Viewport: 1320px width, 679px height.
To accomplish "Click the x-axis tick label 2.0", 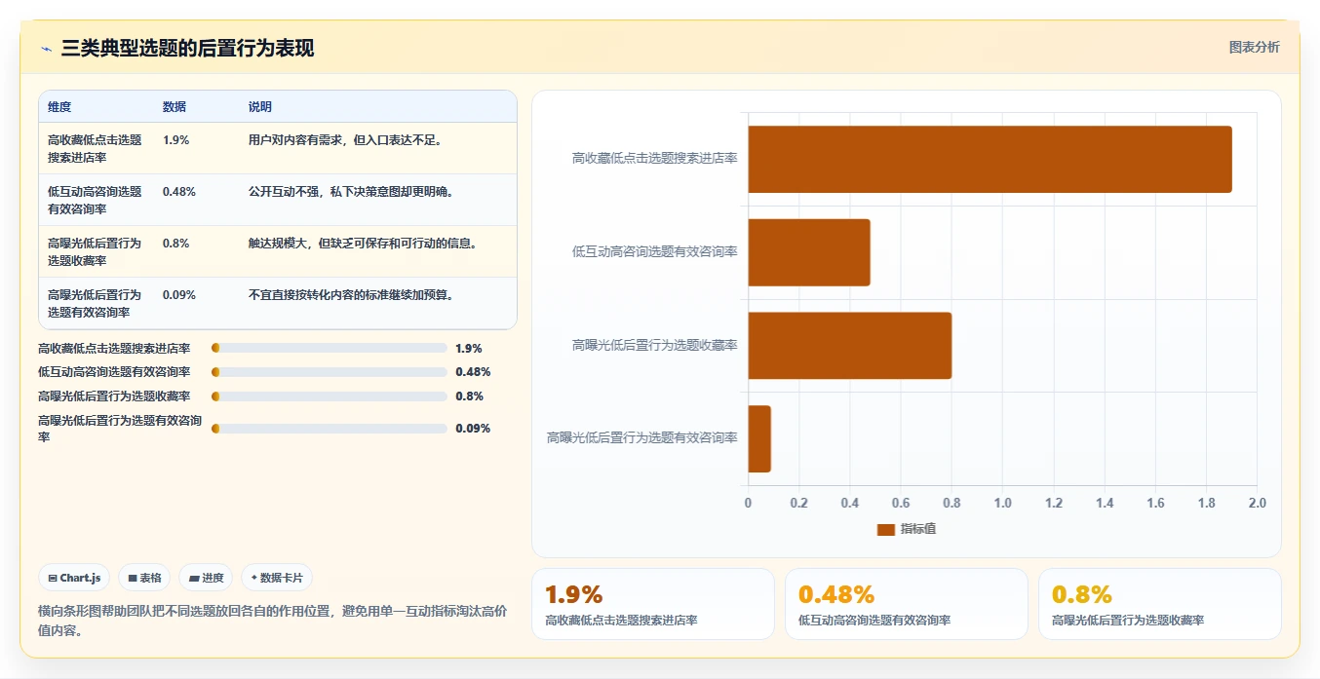I will coord(1258,504).
